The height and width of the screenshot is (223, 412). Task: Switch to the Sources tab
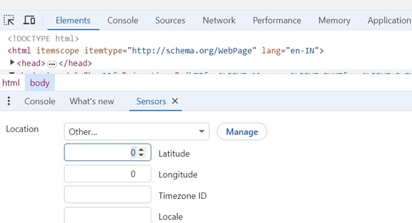tap(170, 20)
